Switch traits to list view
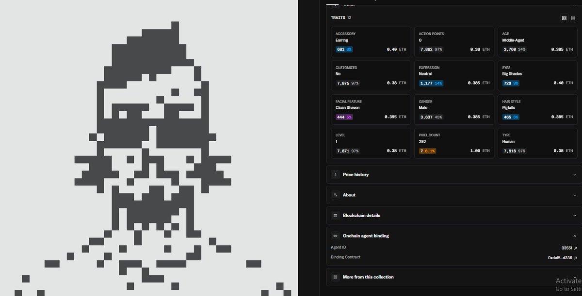The height and width of the screenshot is (296, 582). [573, 18]
